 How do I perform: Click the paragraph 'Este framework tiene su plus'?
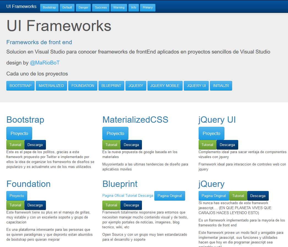48,217
